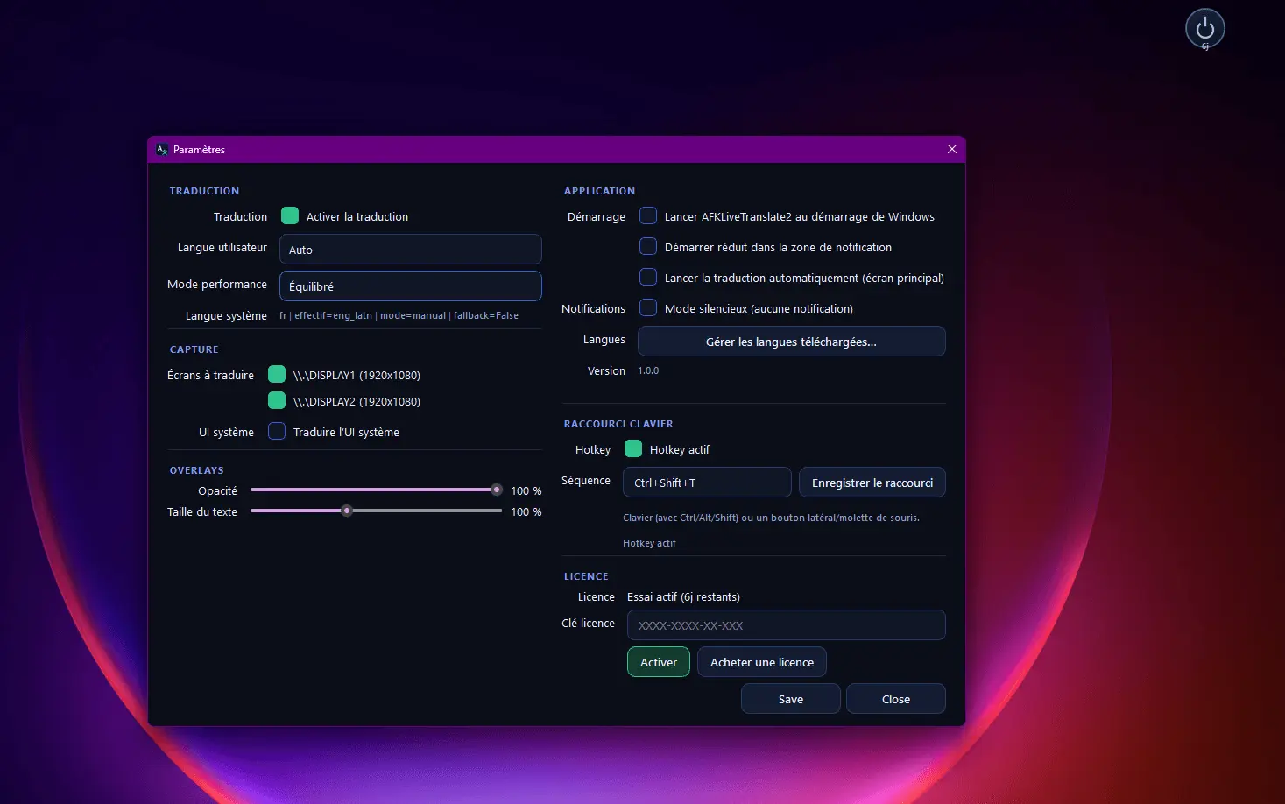This screenshot has height=804, width=1285.
Task: Click the Taille du texte slider handle
Action: coord(347,511)
